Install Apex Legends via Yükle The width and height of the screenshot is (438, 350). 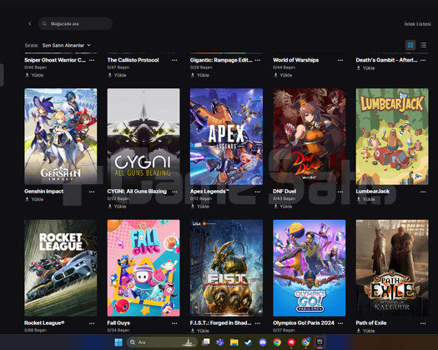click(x=200, y=207)
